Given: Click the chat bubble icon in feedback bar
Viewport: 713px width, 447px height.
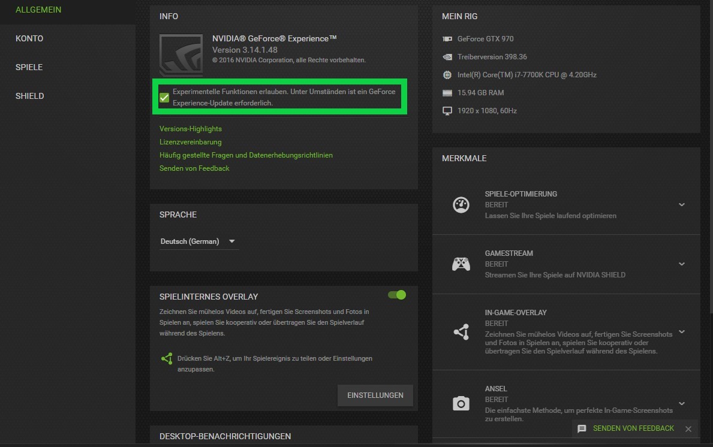Looking at the screenshot, I should (582, 429).
